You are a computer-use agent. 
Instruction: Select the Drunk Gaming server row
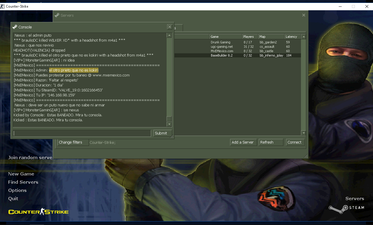pos(238,42)
